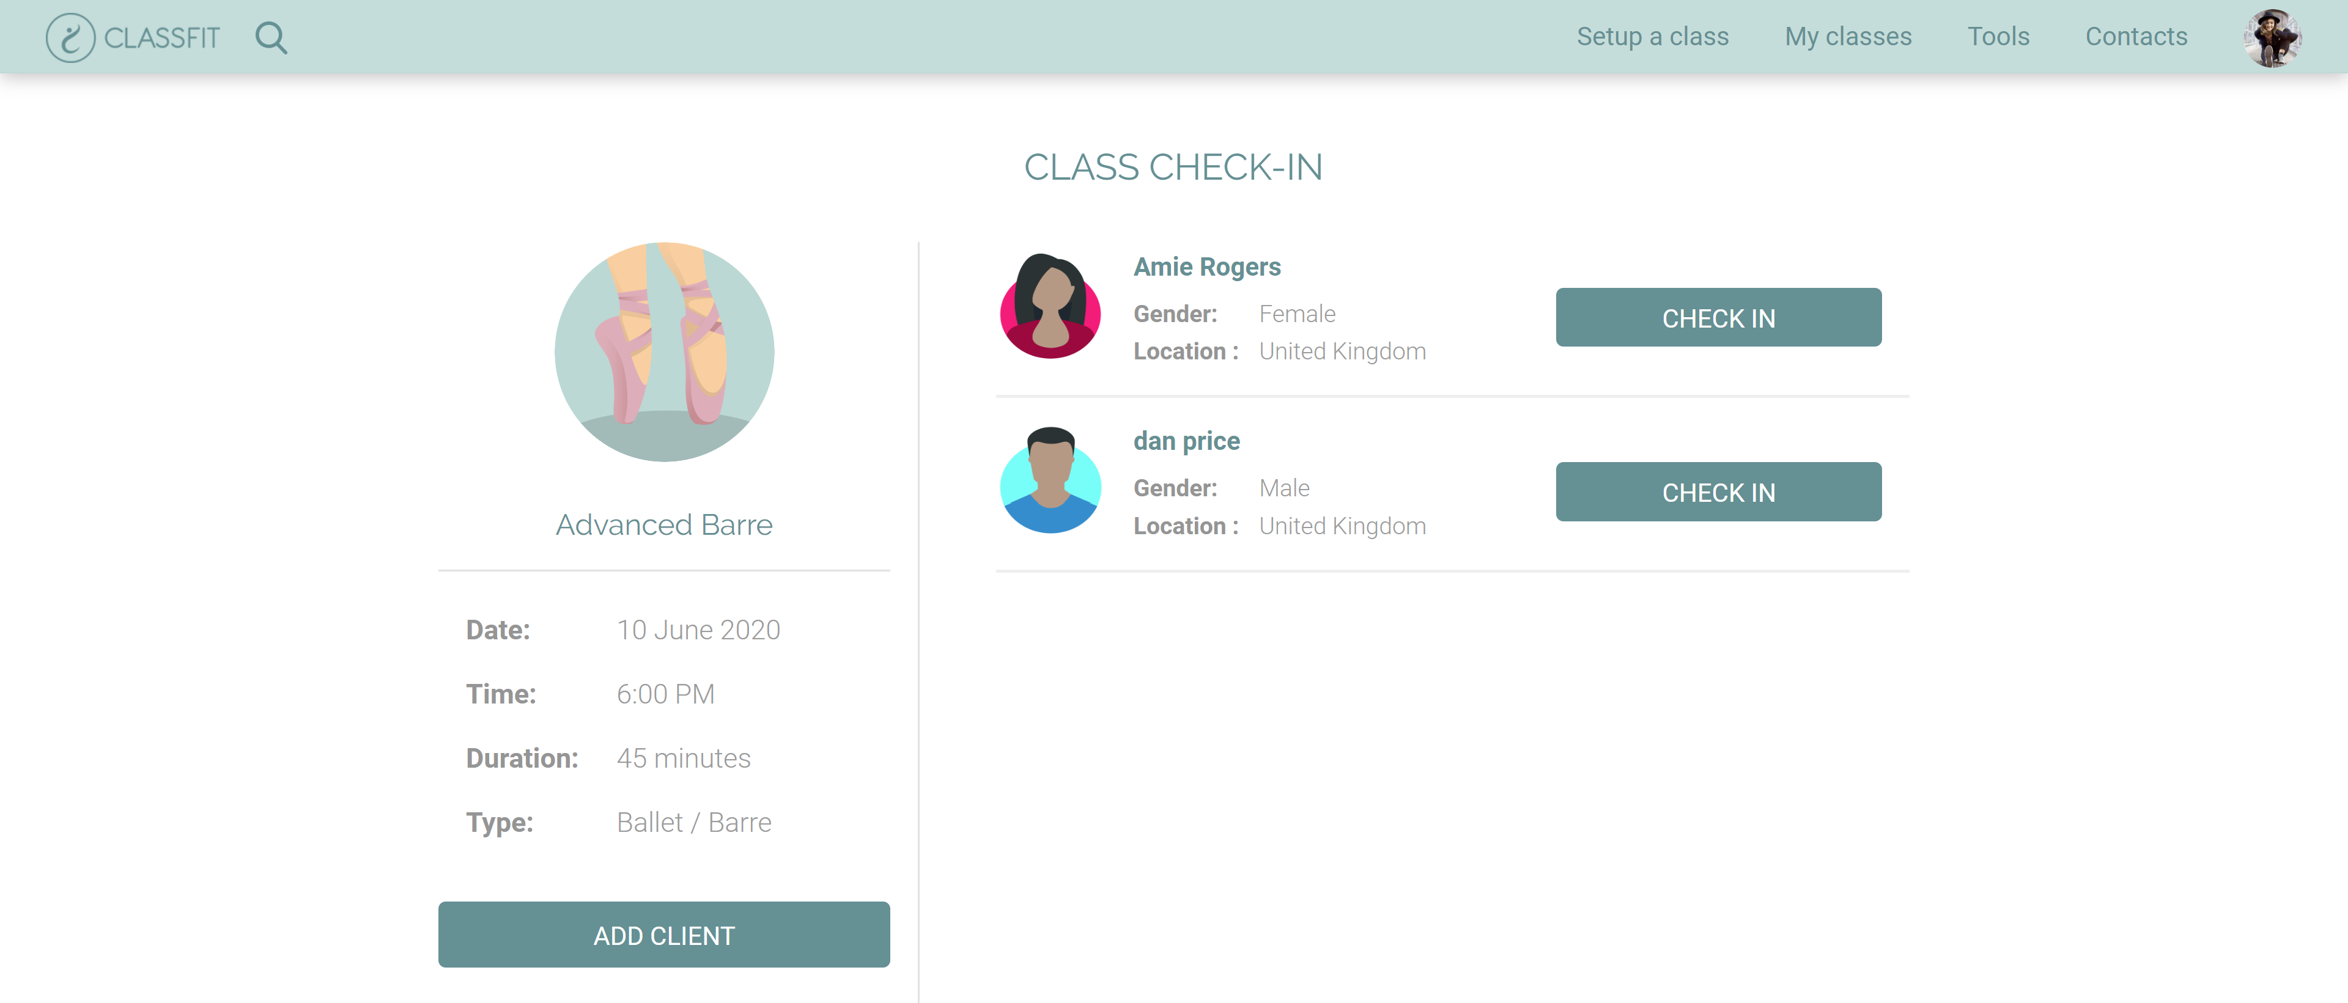Click dan price's avatar icon

1050,480
